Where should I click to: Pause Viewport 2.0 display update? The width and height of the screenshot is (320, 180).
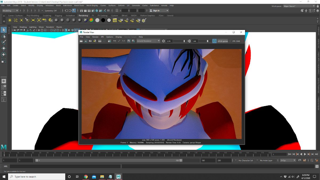(108, 11)
